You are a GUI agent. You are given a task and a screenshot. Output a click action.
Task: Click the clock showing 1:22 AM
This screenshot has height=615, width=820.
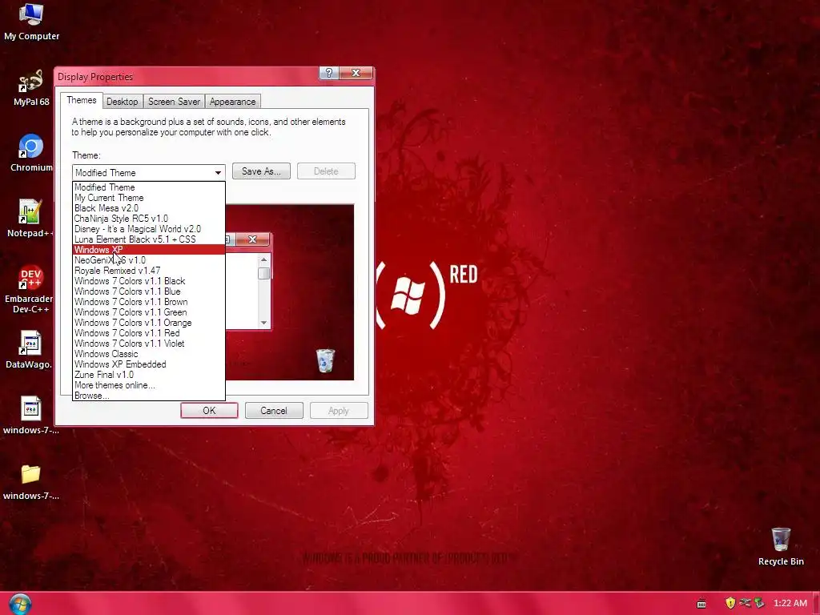click(x=790, y=603)
